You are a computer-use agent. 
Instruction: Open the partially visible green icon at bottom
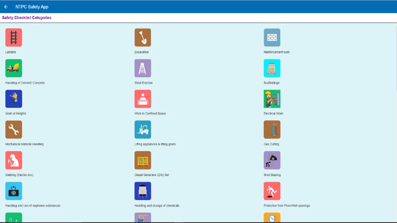tap(14, 218)
